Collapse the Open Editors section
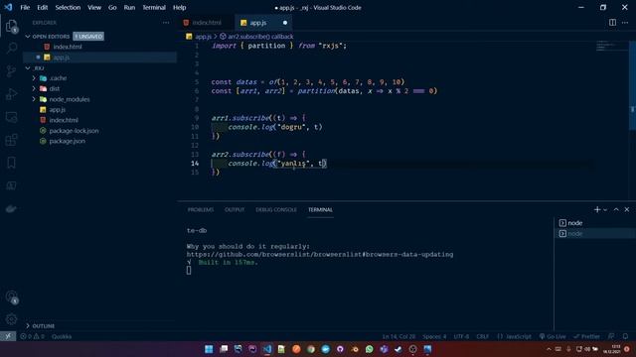Image resolution: width=636 pixels, height=357 pixels. pyautogui.click(x=28, y=37)
